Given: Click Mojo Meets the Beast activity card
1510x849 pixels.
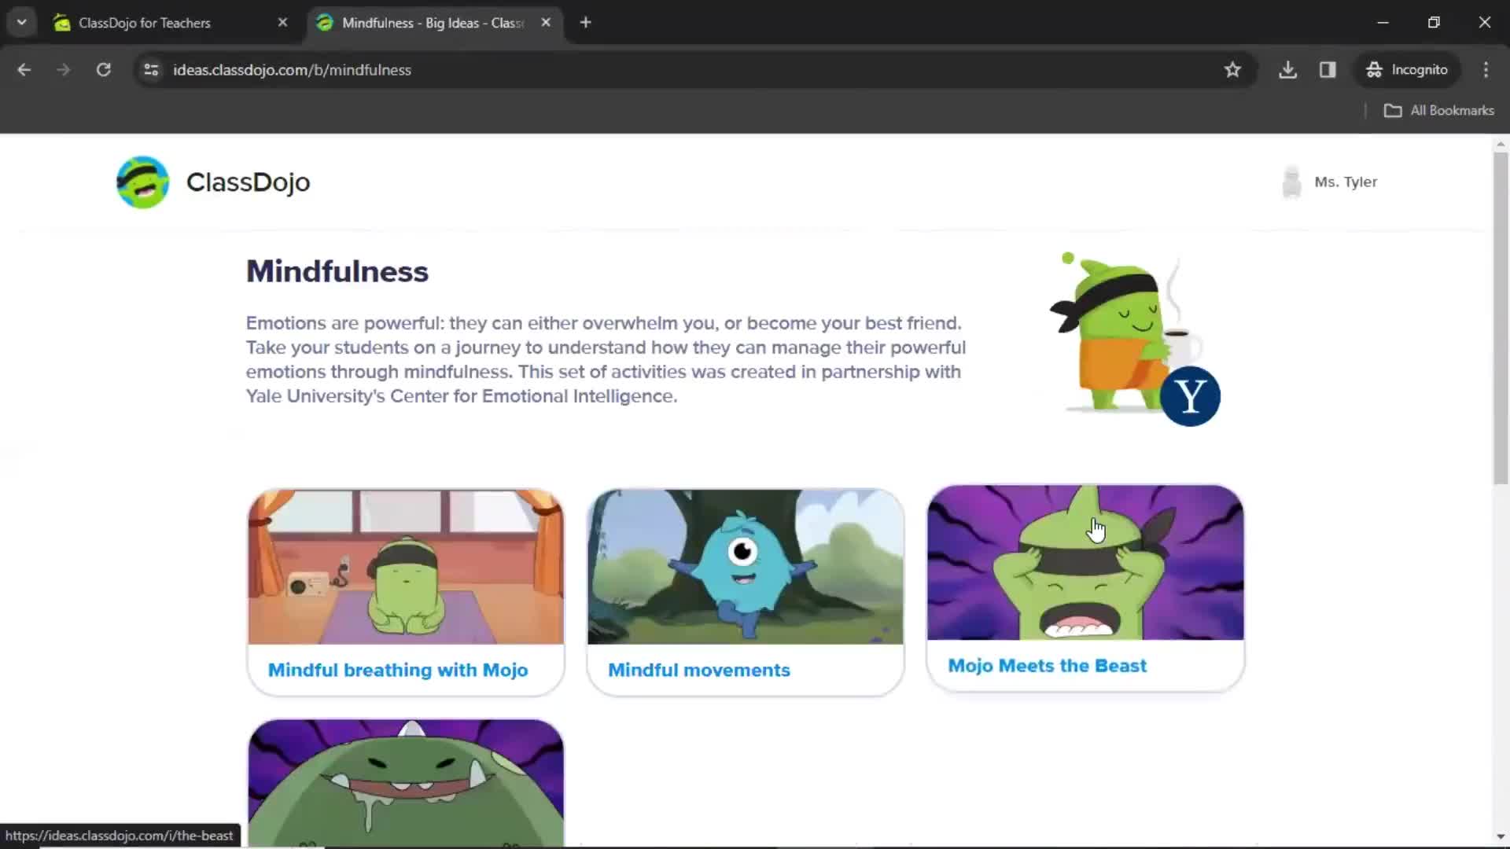Looking at the screenshot, I should tap(1086, 586).
